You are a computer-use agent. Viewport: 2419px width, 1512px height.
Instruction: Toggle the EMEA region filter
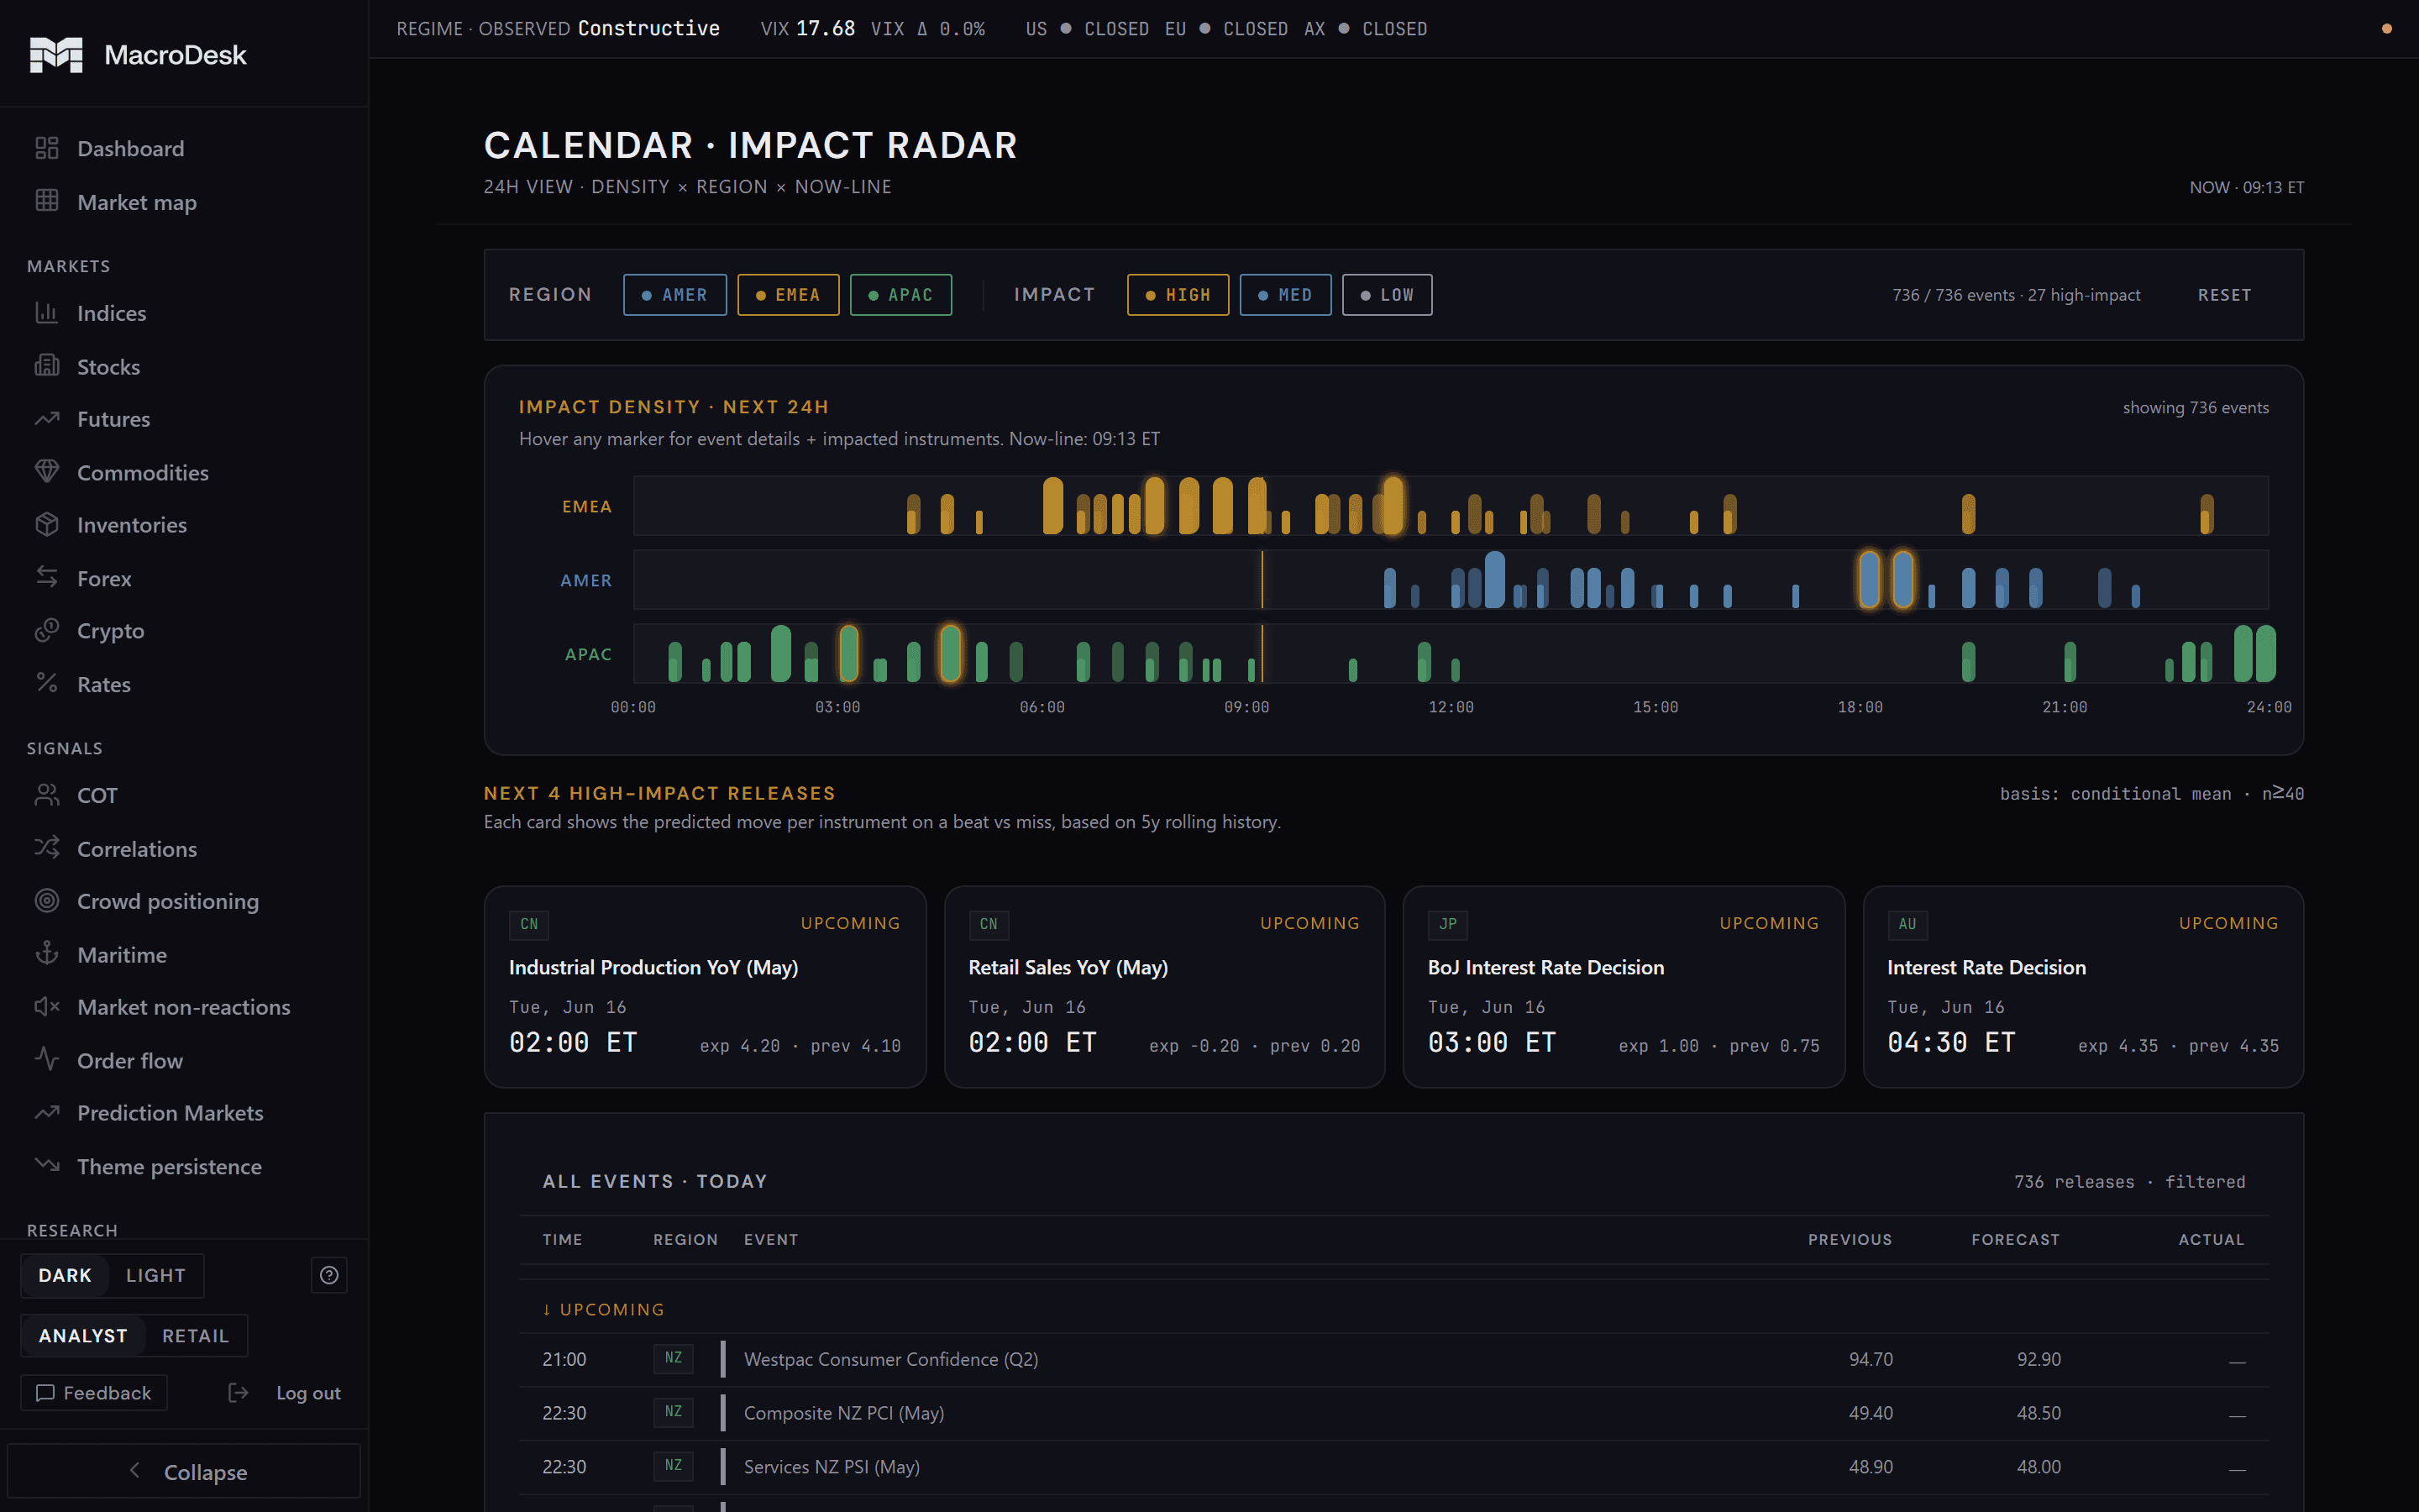pyautogui.click(x=788, y=295)
